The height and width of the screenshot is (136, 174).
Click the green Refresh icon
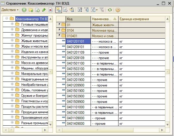pos(110,10)
